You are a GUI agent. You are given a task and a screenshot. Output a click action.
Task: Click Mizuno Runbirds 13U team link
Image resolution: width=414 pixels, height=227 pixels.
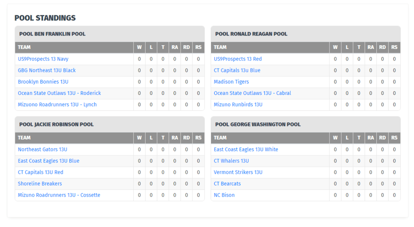[238, 105]
